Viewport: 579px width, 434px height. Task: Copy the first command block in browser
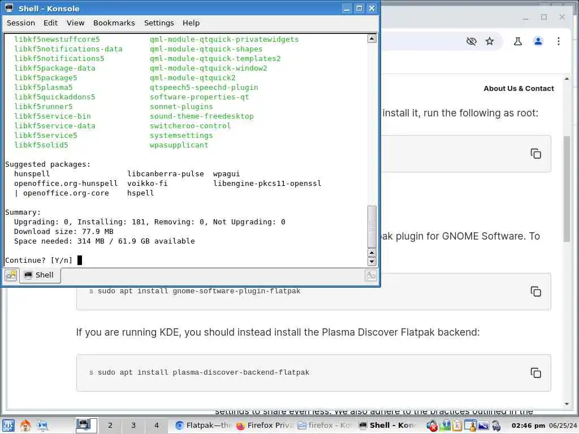coord(535,154)
